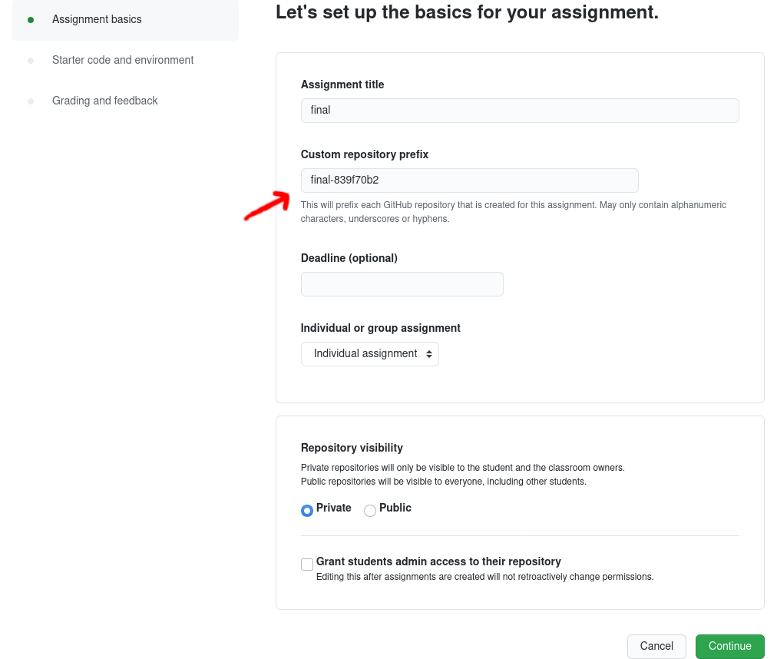Click the Grading and feedback step dot
777x659 pixels.
31,101
